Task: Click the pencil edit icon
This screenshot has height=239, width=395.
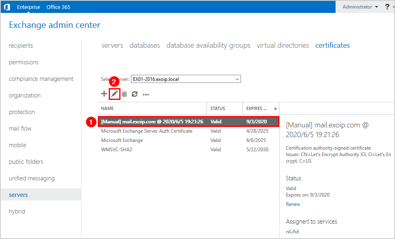Action: point(114,94)
